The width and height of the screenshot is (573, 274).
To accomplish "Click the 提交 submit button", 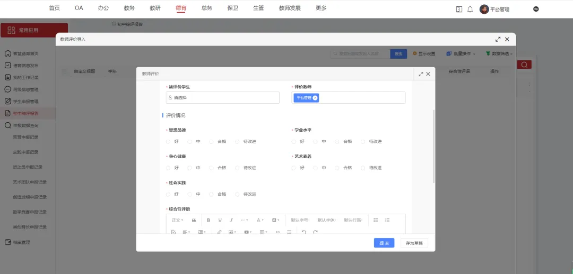I will (x=384, y=243).
